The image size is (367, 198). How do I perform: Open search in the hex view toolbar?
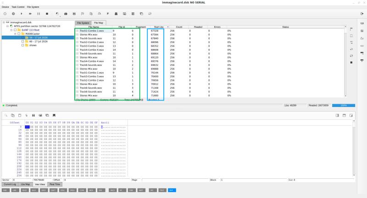pos(6,115)
